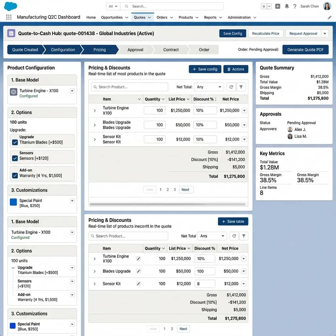The height and width of the screenshot is (336, 336).
Task: Open Orders nav tab
Action: [165, 17]
